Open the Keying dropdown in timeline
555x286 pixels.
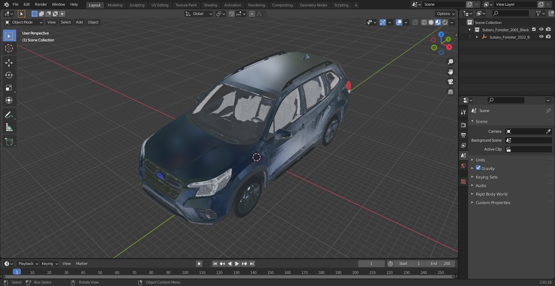pos(49,264)
